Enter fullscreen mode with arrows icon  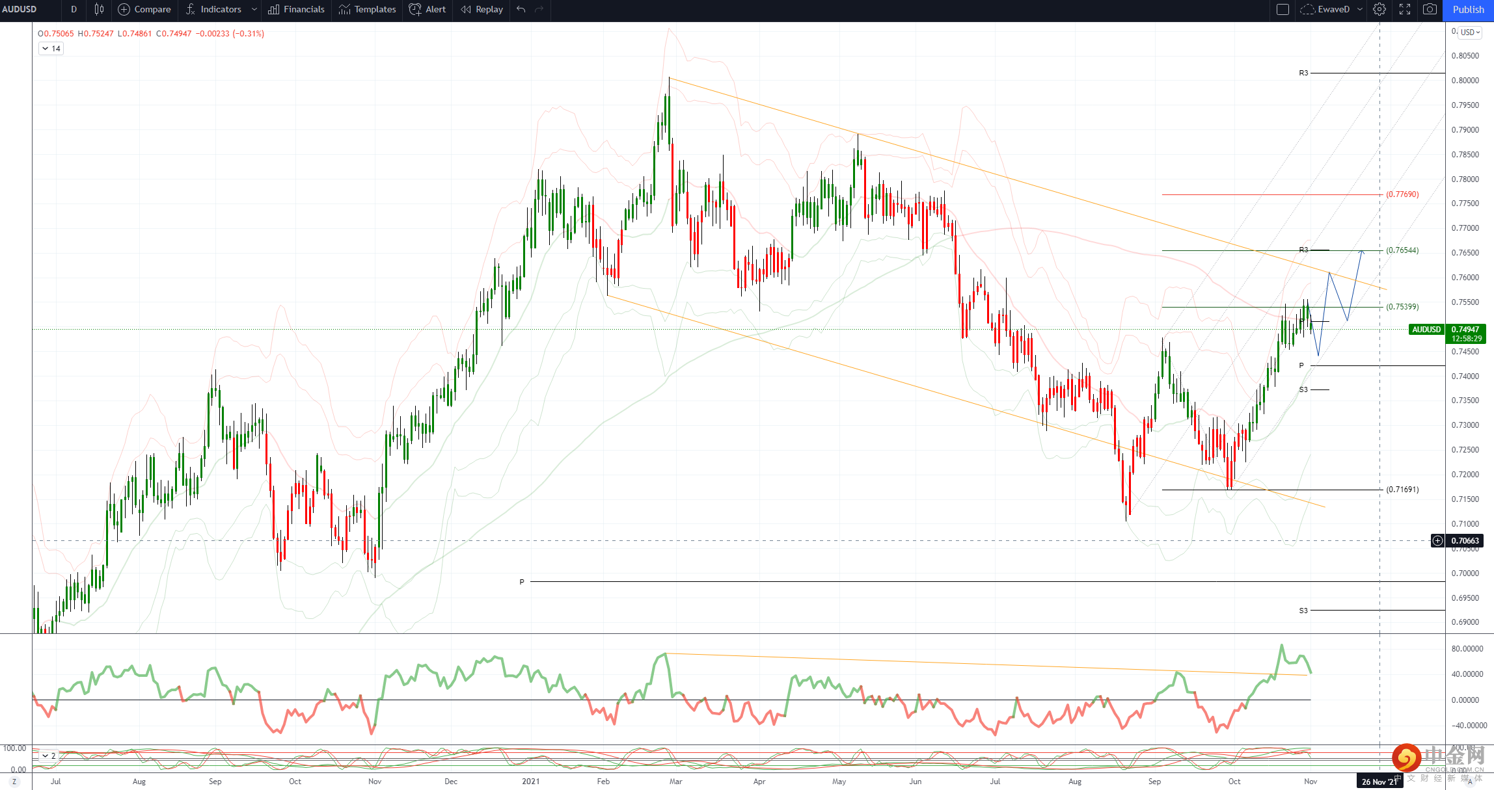(1405, 9)
